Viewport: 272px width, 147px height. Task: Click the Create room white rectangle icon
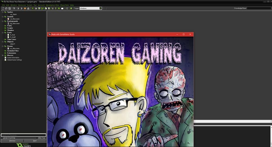[62, 8]
